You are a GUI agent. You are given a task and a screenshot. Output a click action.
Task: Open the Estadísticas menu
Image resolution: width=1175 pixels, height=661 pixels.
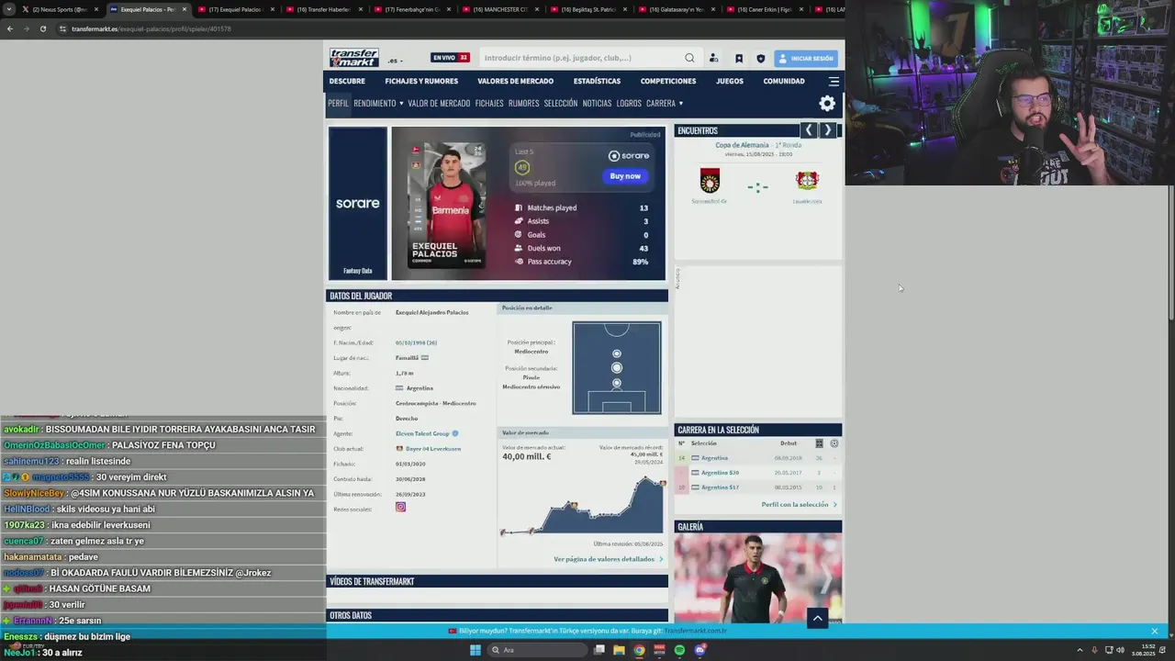(597, 81)
